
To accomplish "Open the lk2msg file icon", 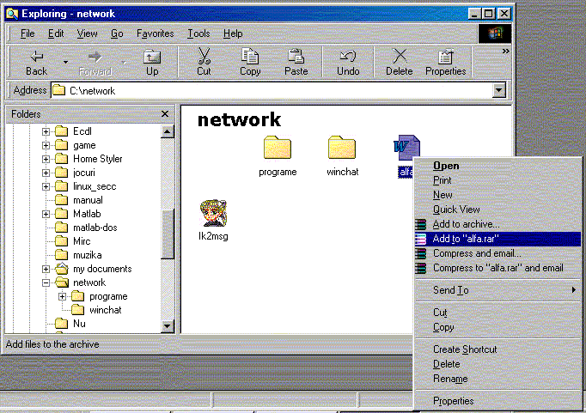I will [212, 214].
